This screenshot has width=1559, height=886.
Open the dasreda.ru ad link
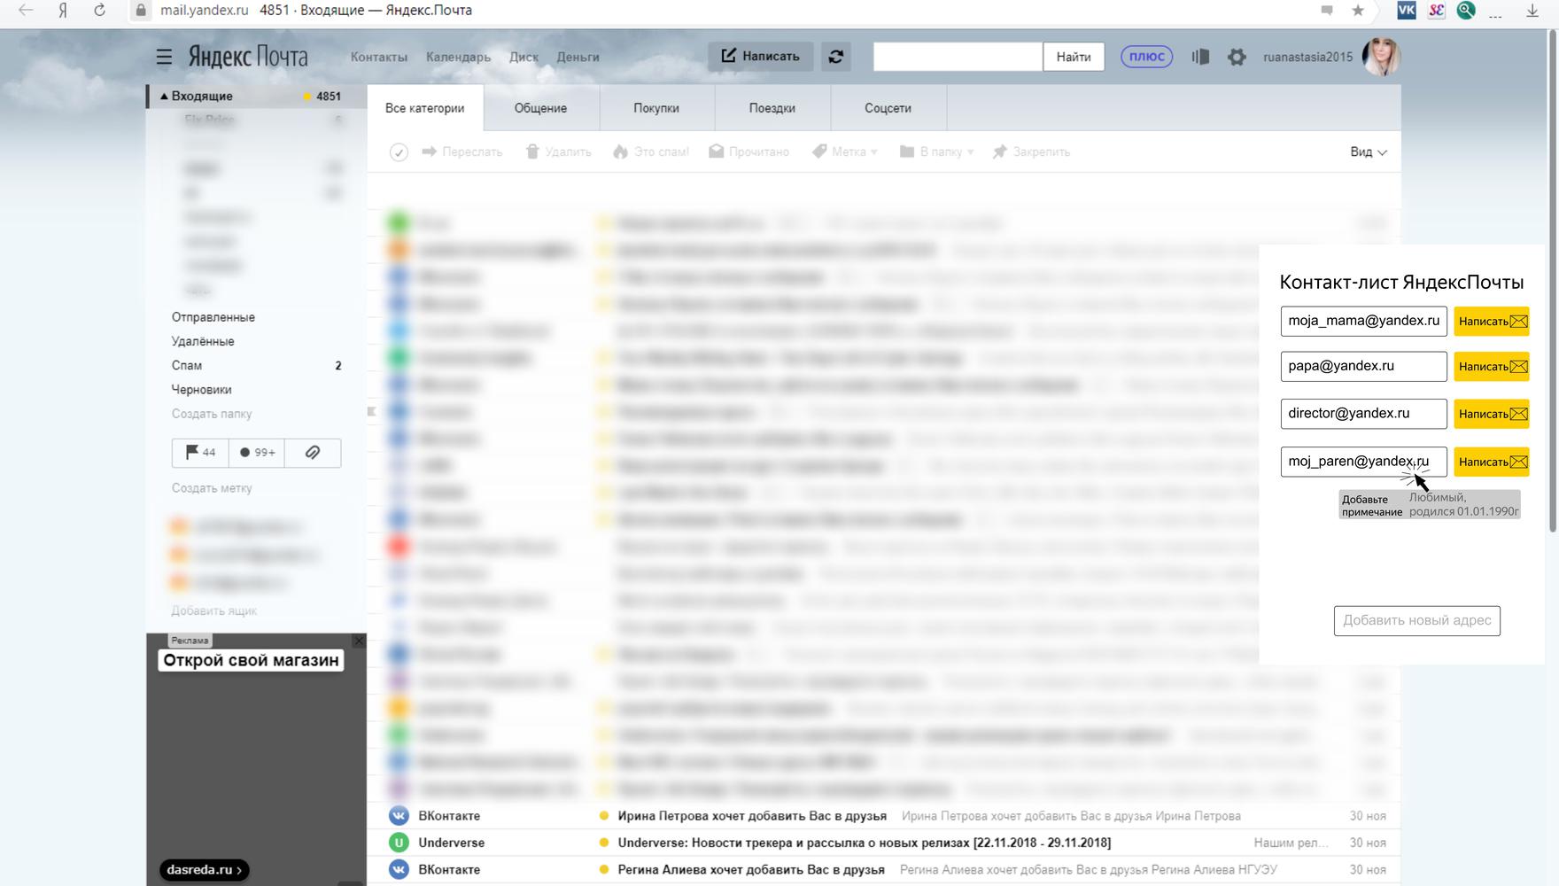(205, 870)
